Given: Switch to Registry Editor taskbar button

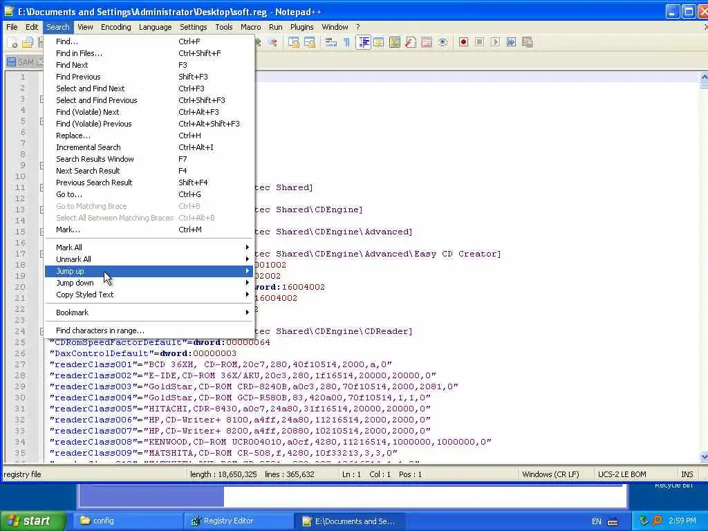Looking at the screenshot, I should pyautogui.click(x=238, y=521).
